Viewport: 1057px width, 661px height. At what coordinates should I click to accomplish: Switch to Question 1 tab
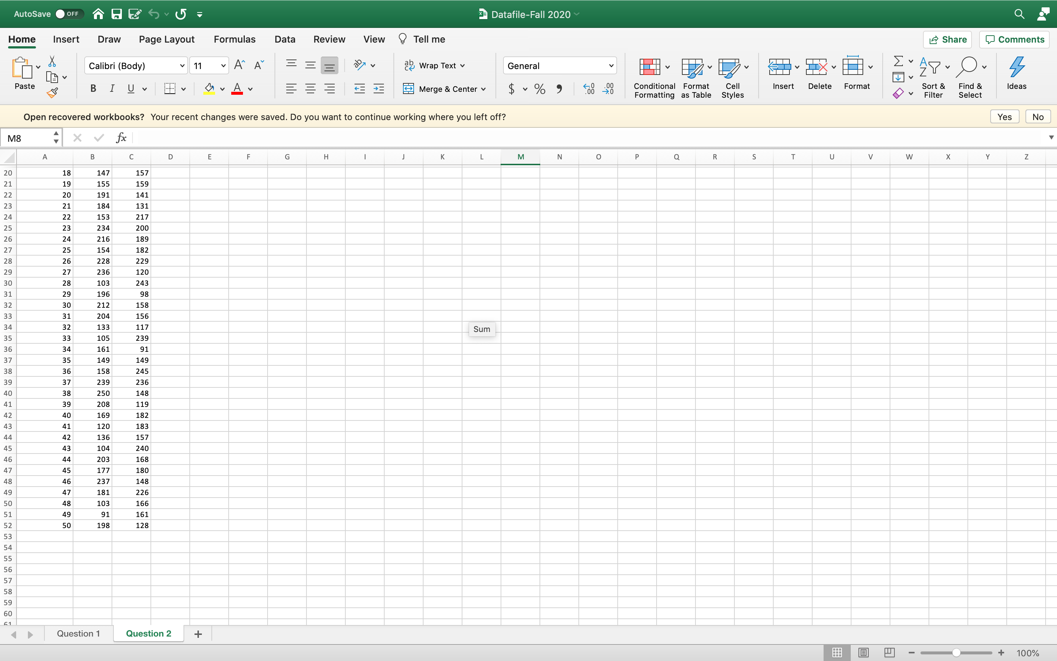tap(79, 633)
